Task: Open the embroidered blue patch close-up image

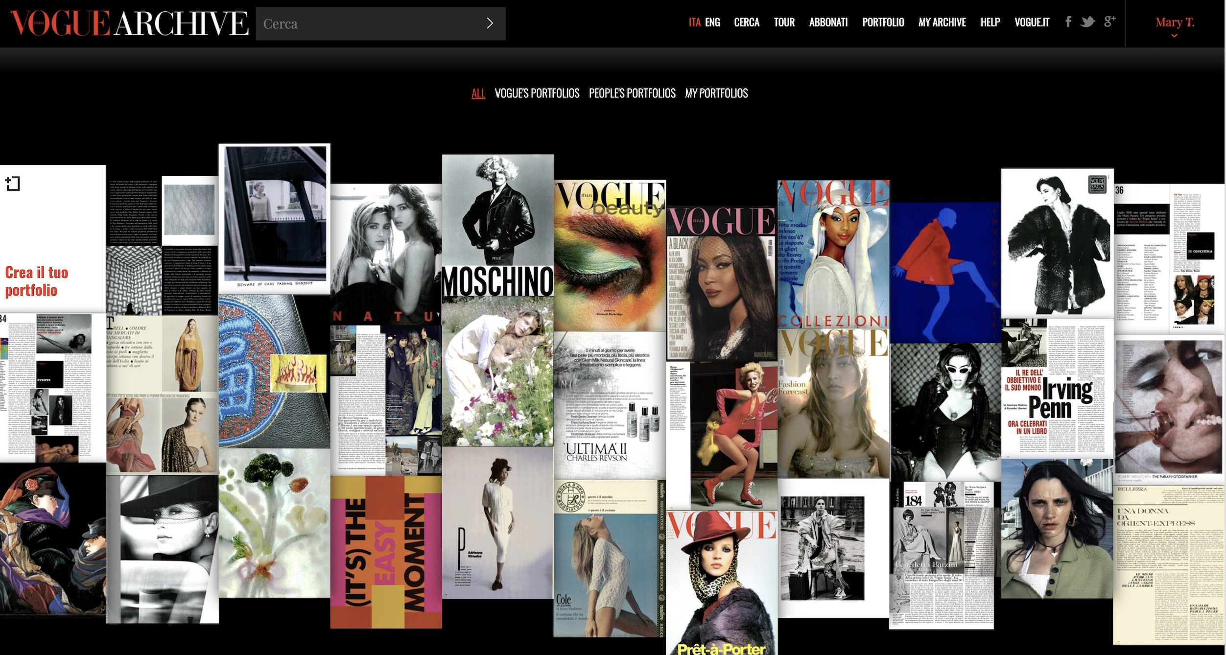Action: coord(274,371)
